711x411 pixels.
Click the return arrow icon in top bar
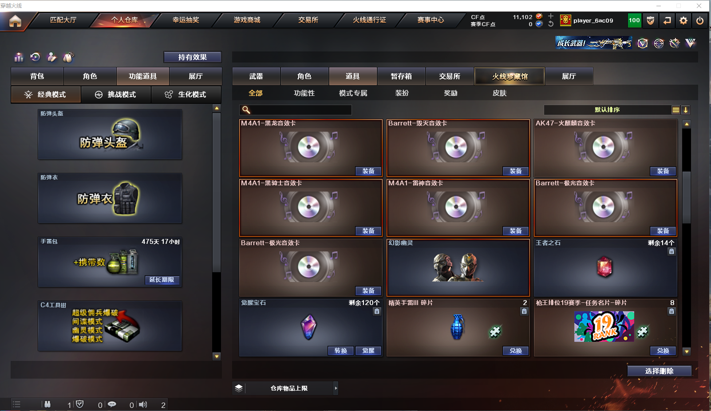click(667, 20)
